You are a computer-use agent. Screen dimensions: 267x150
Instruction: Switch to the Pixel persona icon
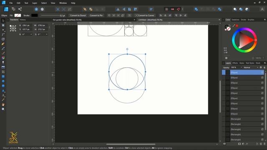[13, 9]
